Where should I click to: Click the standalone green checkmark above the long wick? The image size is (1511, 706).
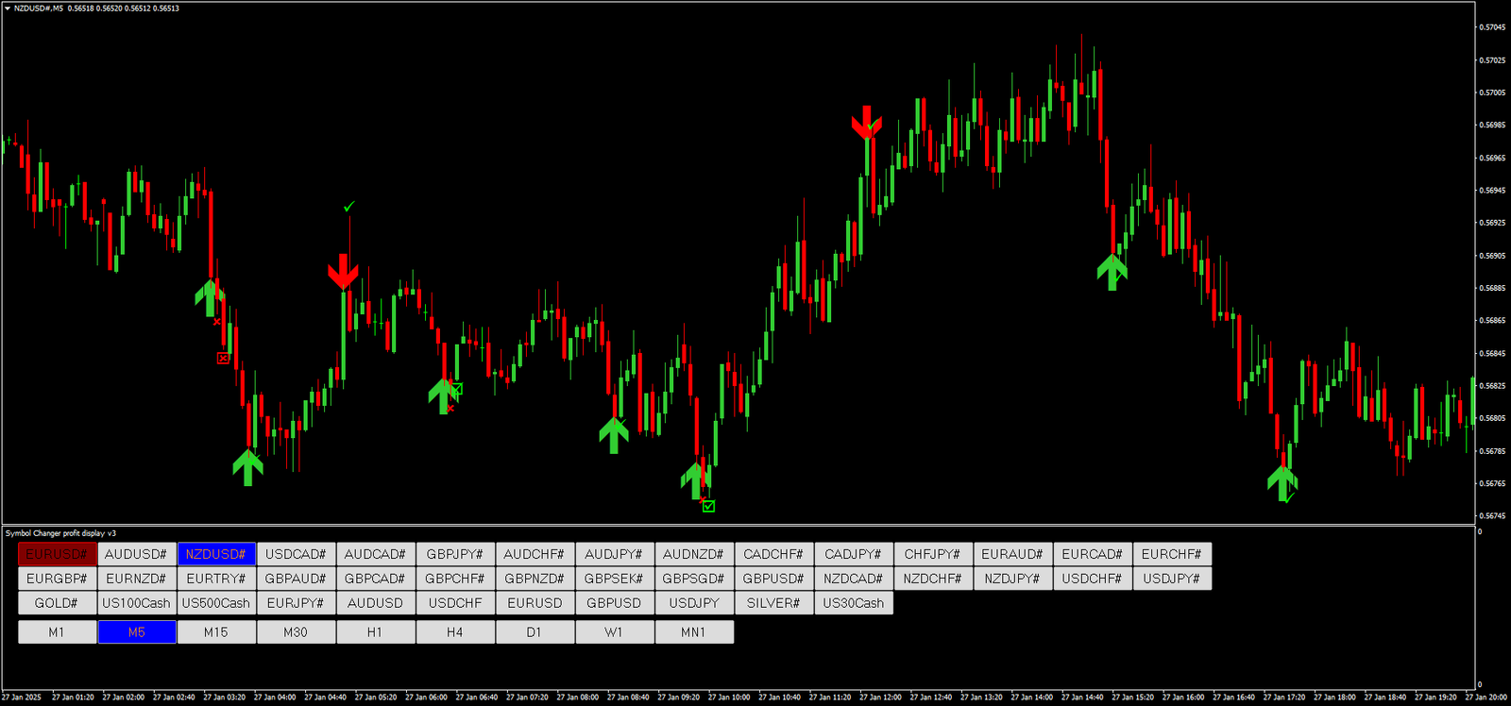point(349,206)
